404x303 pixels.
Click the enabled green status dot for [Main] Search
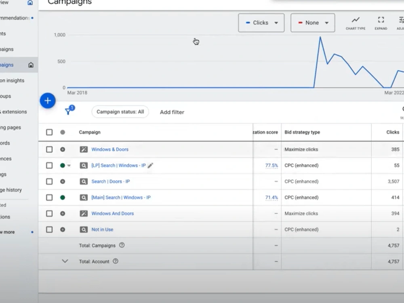pyautogui.click(x=63, y=198)
